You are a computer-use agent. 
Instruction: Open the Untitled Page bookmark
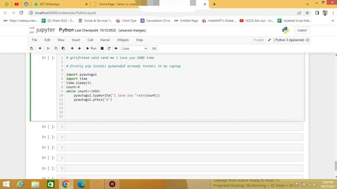click(x=186, y=20)
